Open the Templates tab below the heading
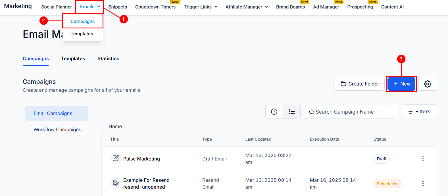Image resolution: width=448 pixels, height=196 pixels. 73,59
